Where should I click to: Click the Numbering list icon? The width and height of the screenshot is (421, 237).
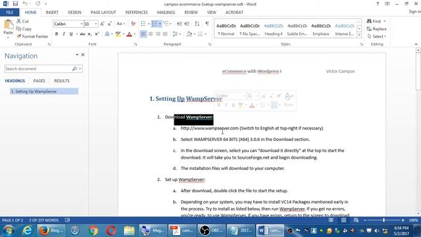click(x=155, y=24)
